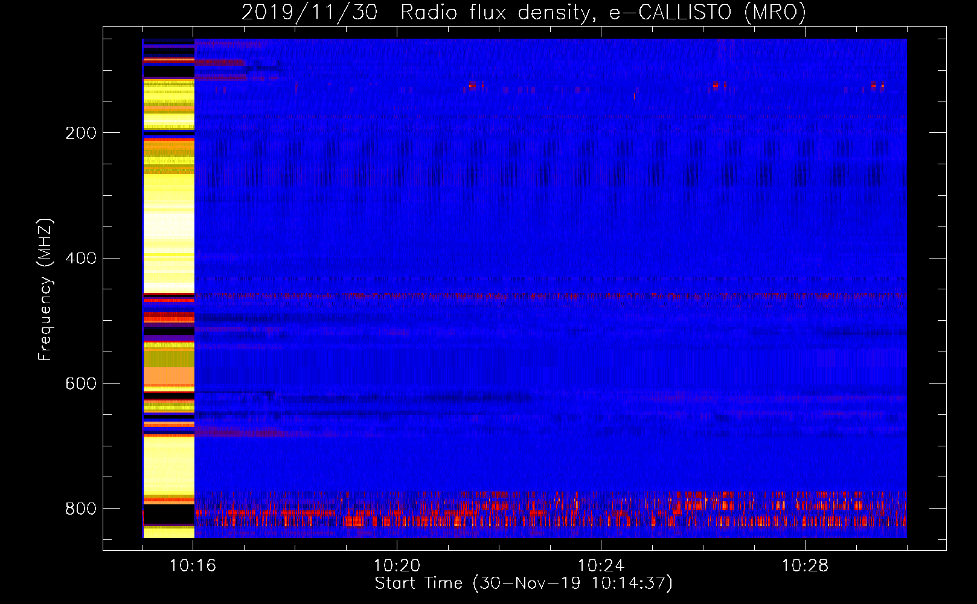Click the '10:20' time tick label
The width and height of the screenshot is (977, 604).
[x=397, y=566]
